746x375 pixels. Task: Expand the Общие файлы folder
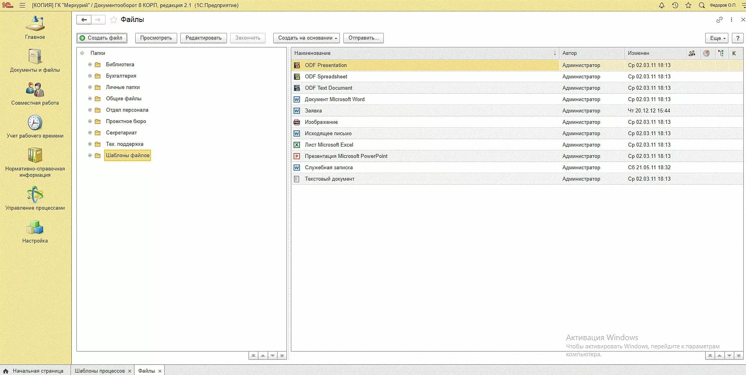[90, 99]
